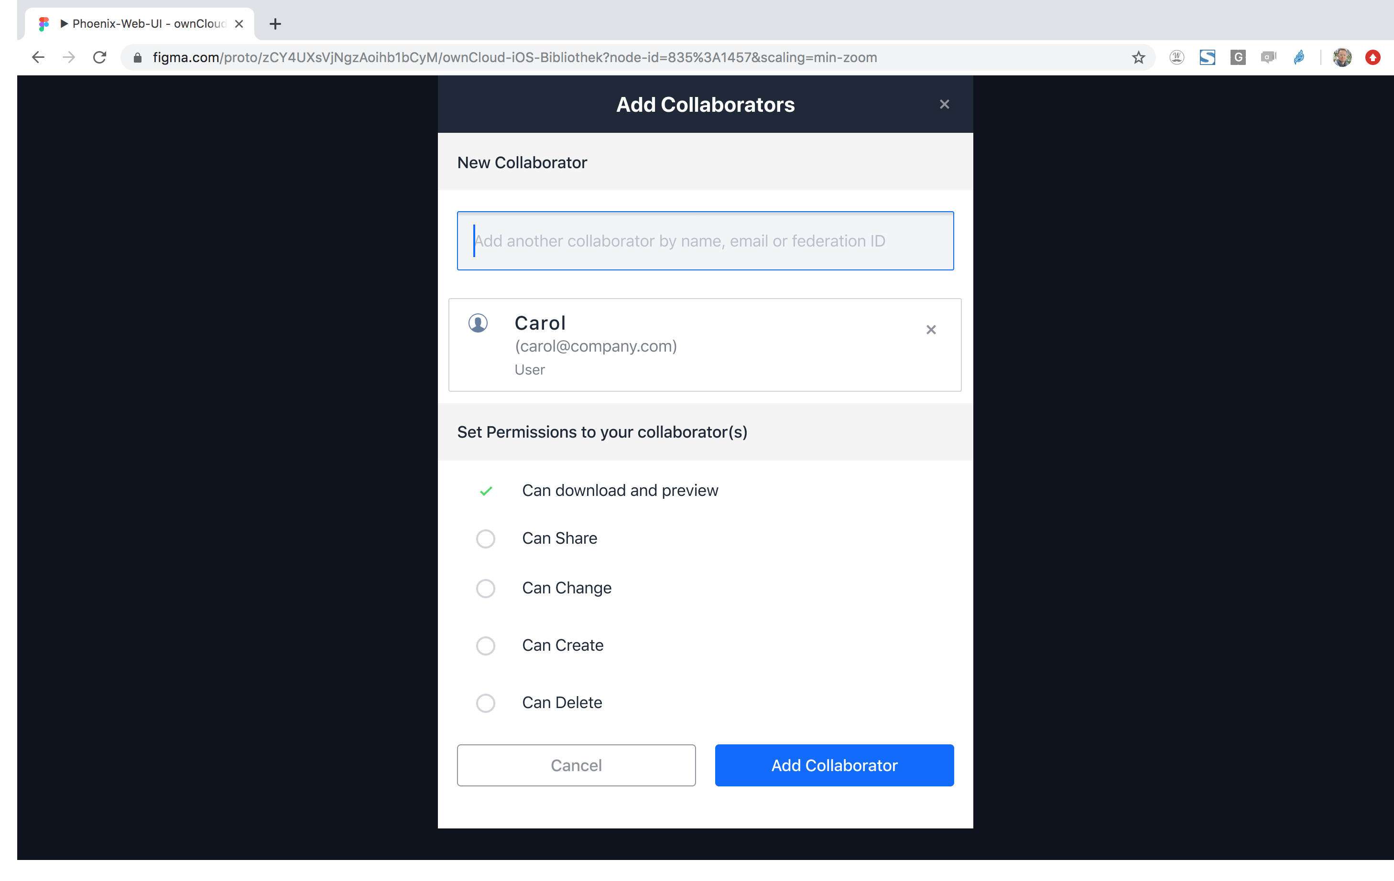Toggle the Can download and preview checkmark
This screenshot has height=881, width=1394.
(486, 491)
